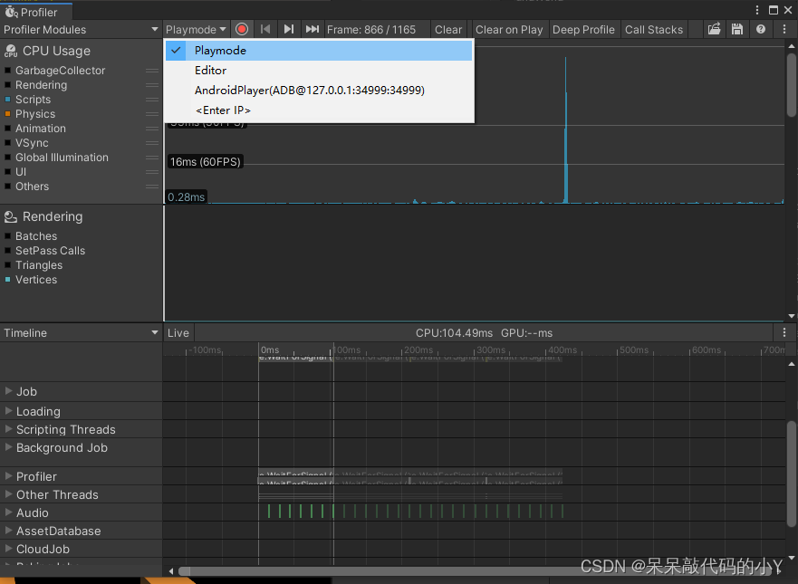Toggle the Batches chart series
798x584 pixels.
[7, 236]
